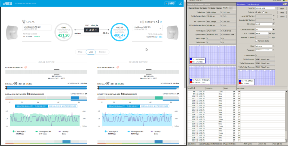Click remote RF Environment info icon
The height and width of the screenshot is (146, 288).
(118, 67)
